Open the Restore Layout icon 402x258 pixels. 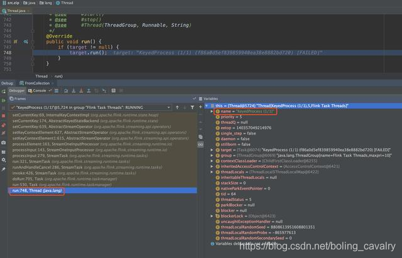[x=4, y=152]
